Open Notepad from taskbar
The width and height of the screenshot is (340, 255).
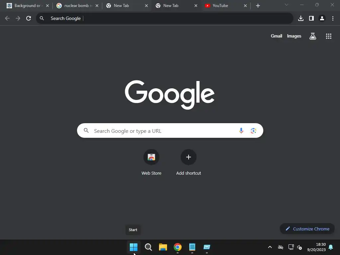(192, 247)
